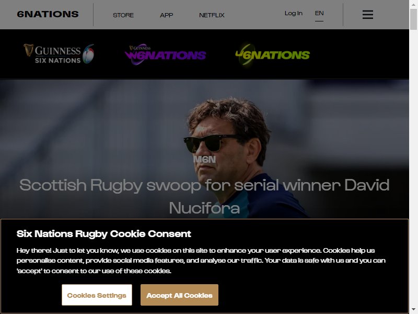
Task: Open the Scottish Rugby David Nucifora headline
Action: tap(204, 196)
